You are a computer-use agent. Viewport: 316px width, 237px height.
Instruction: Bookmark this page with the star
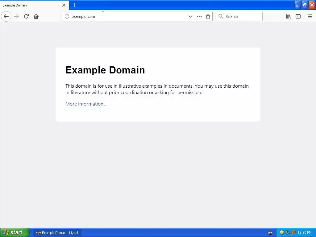point(208,16)
